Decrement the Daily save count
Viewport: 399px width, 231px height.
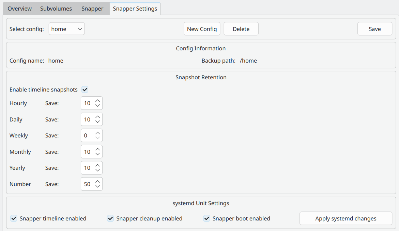pyautogui.click(x=97, y=122)
